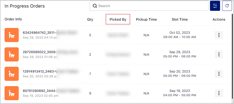Select the Order Info column header
This screenshot has height=104, width=234.
[13, 19]
